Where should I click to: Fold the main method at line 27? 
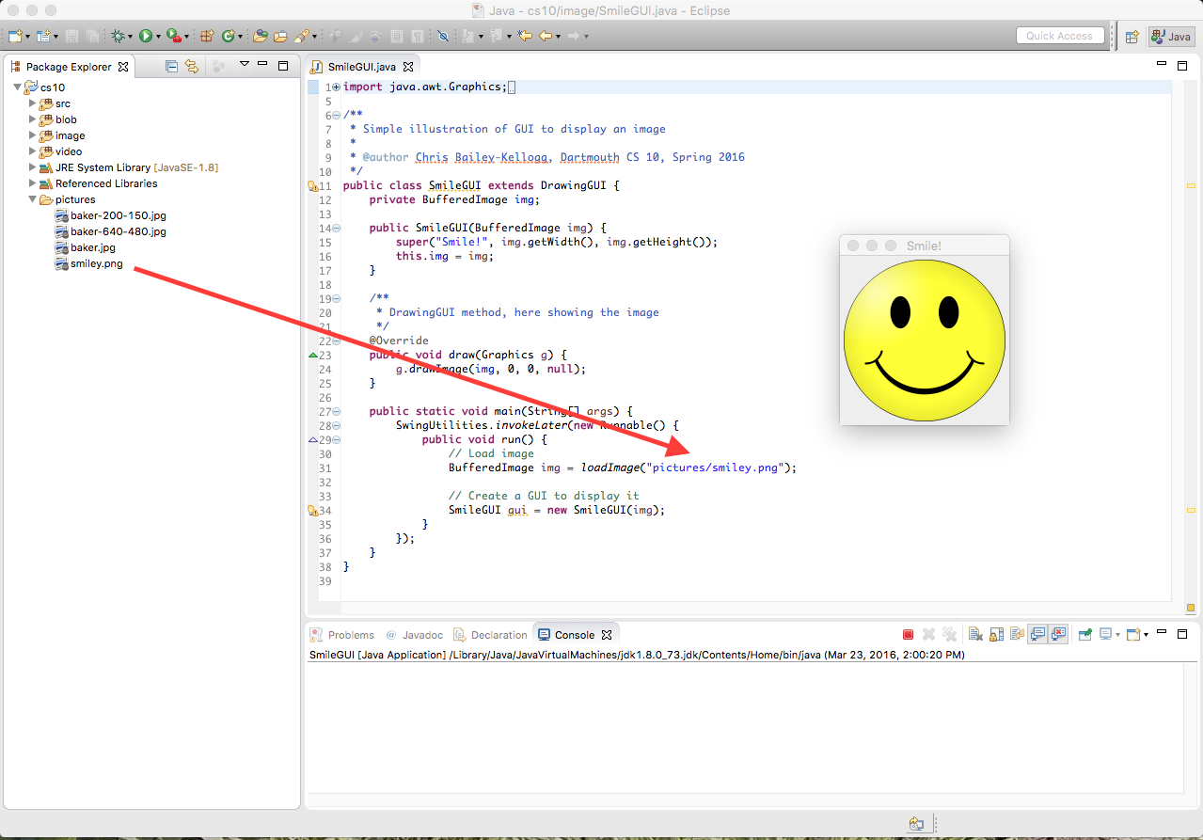pyautogui.click(x=336, y=411)
